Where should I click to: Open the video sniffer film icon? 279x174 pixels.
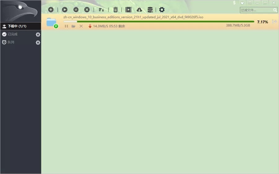pos(128,10)
